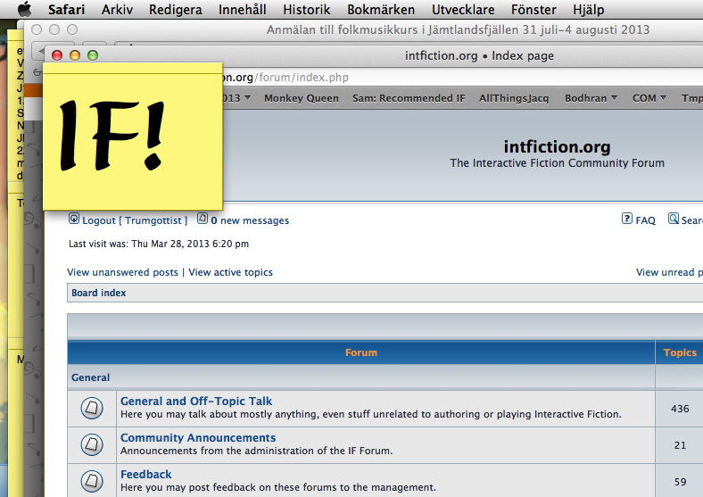The height and width of the screenshot is (497, 703).
Task: Click the new messages envelope icon
Action: (x=203, y=220)
